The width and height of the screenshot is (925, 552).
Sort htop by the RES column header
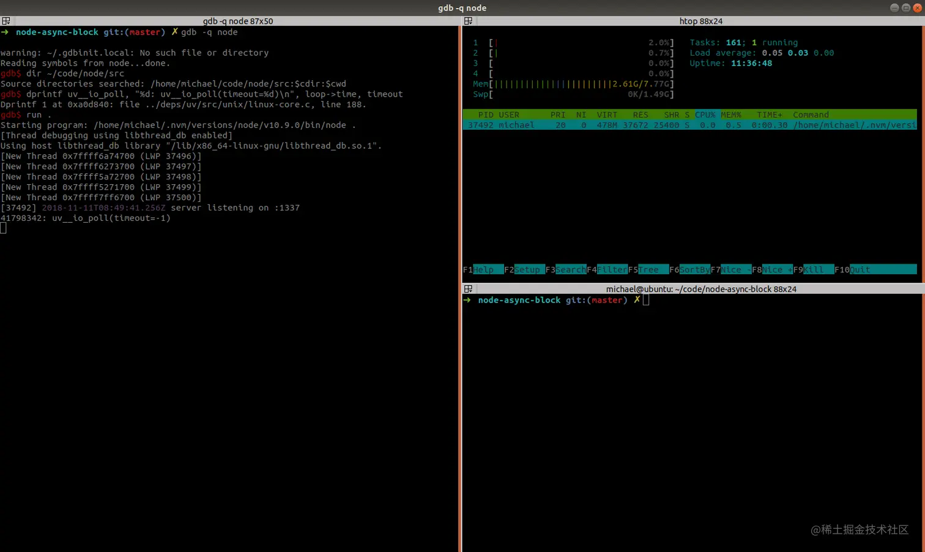tap(641, 115)
